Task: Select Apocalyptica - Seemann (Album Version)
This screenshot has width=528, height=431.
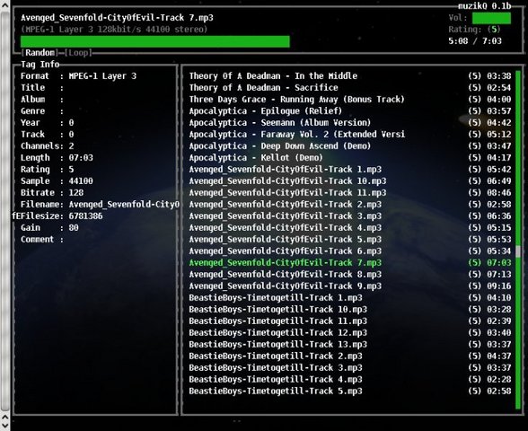Action: tap(350, 122)
